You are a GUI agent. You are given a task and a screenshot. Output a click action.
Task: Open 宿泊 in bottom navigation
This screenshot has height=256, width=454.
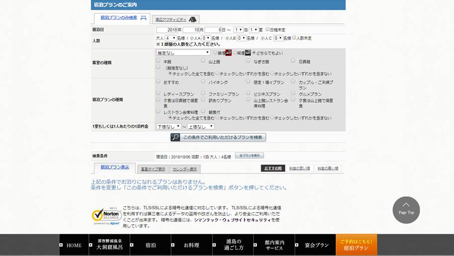tap(151, 245)
